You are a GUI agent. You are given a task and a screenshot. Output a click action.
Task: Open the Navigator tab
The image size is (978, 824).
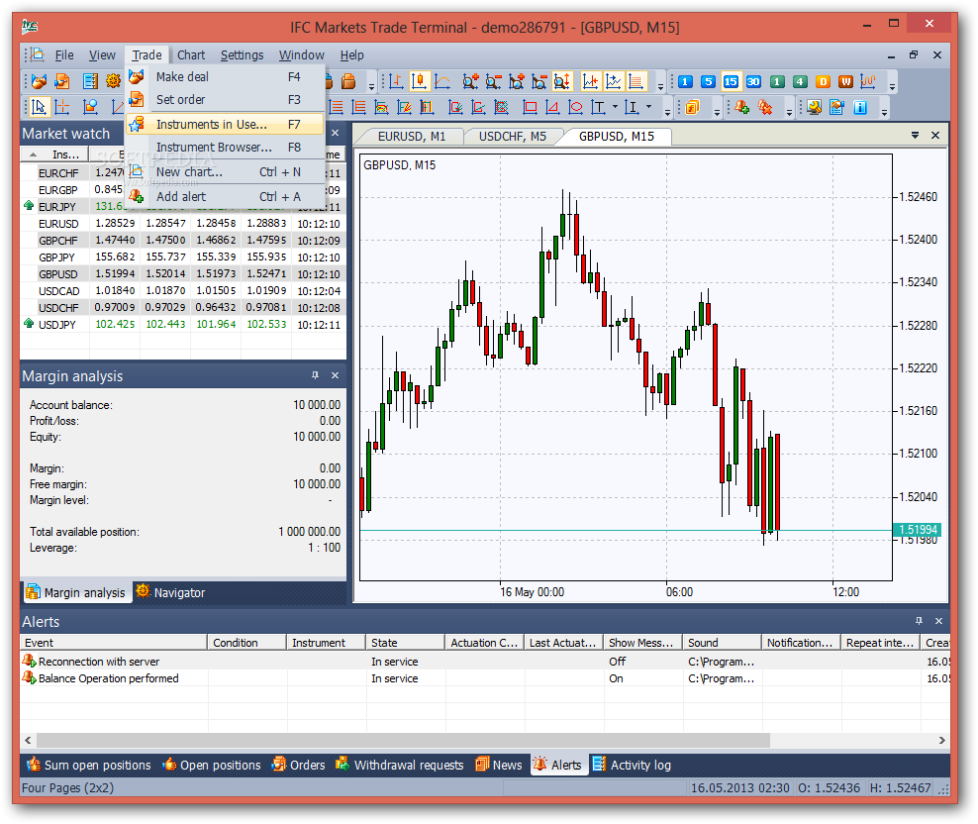tap(170, 592)
